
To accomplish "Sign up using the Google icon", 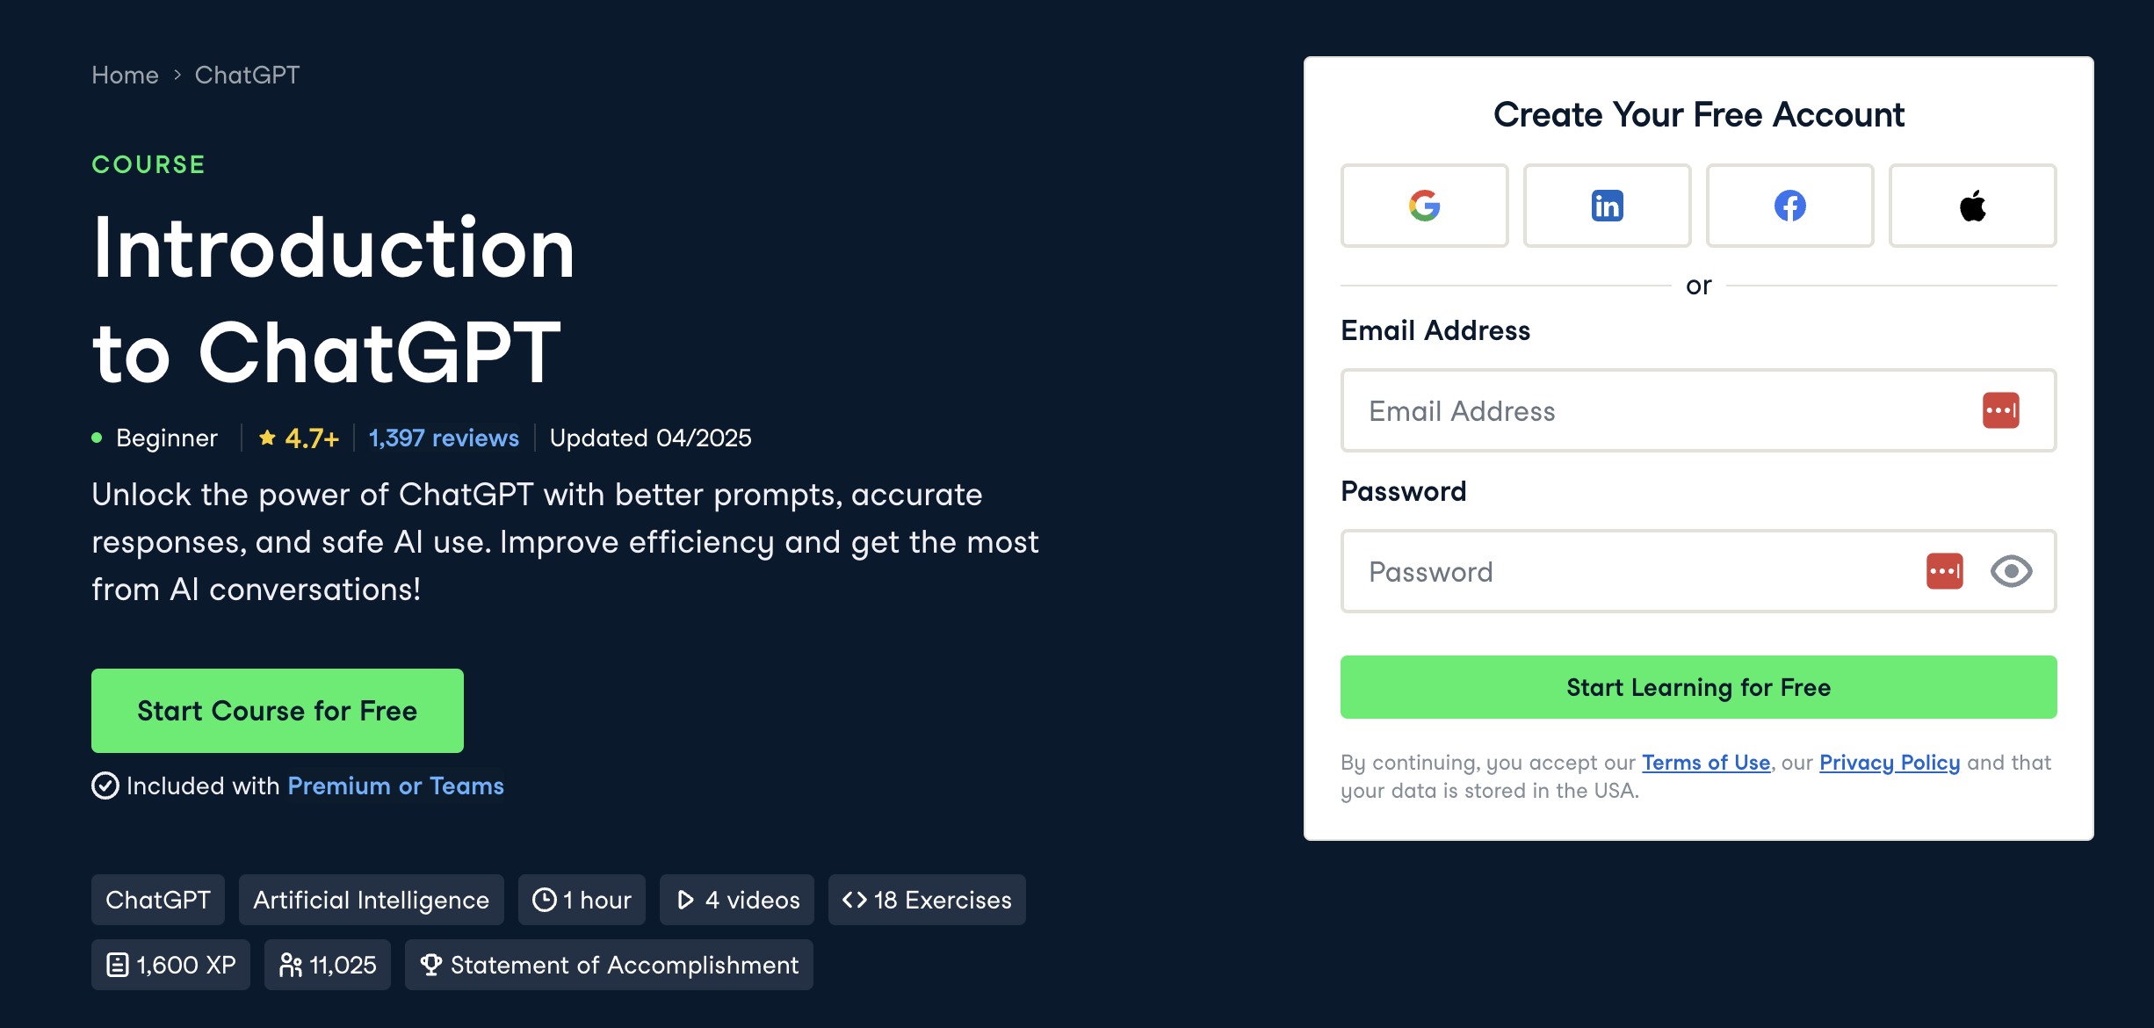I will (1424, 205).
